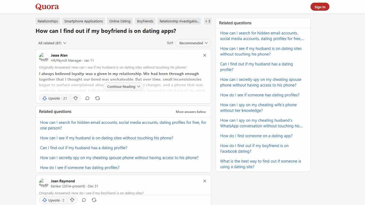Expand Jesse Alan's answer with Continue Reading
Viewport: 365px width, 205px height.
tap(123, 86)
